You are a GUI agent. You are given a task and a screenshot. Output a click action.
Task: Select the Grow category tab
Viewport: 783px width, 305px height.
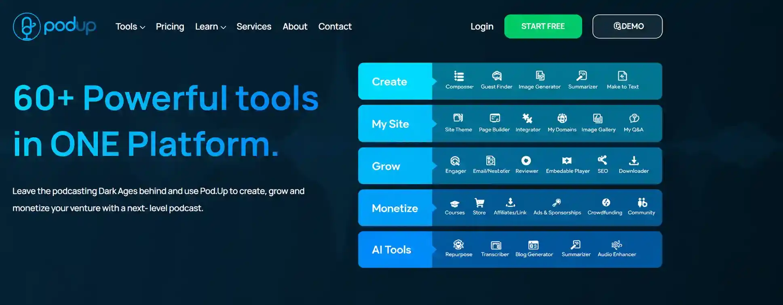pos(395,166)
